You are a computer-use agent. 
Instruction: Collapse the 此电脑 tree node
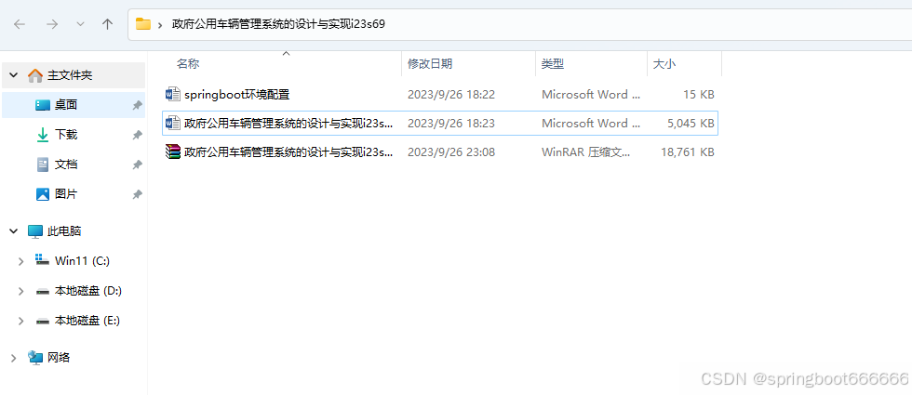[x=15, y=231]
